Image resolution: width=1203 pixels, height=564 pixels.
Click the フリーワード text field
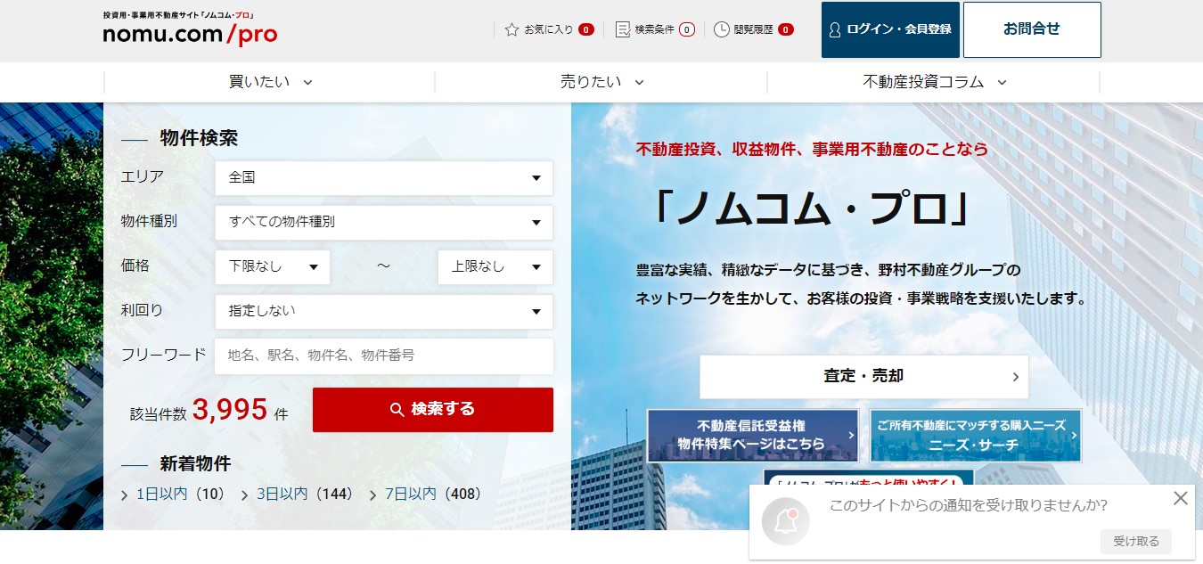tap(383, 356)
